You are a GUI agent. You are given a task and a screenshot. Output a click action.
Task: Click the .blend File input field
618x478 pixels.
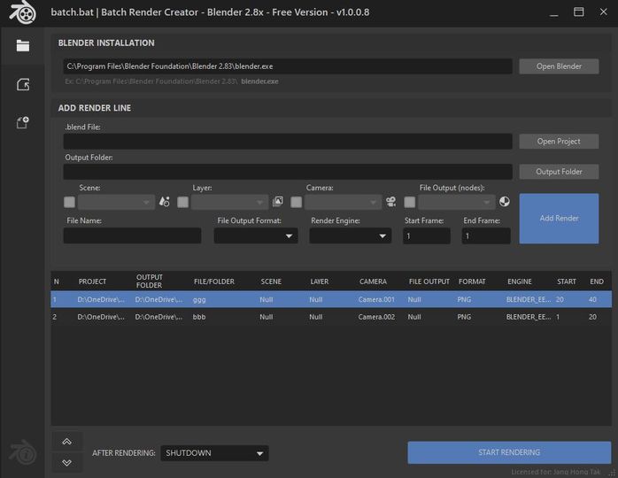coord(288,141)
